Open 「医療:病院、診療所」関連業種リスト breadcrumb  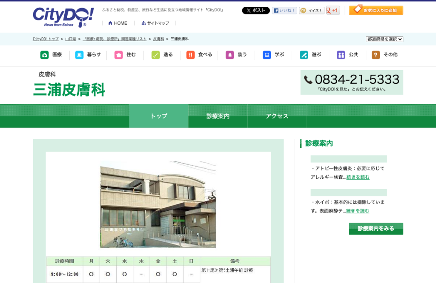tap(115, 39)
